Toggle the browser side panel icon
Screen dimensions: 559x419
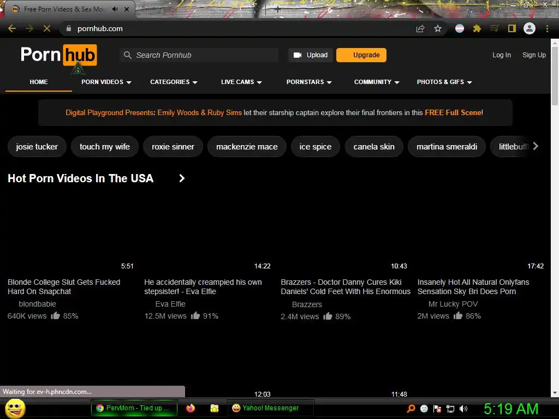click(x=512, y=28)
